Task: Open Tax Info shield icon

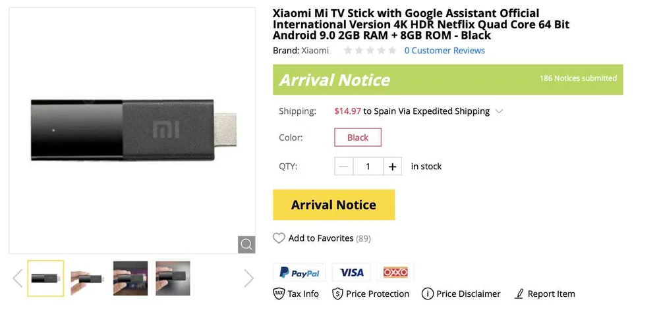Action: pyautogui.click(x=279, y=294)
